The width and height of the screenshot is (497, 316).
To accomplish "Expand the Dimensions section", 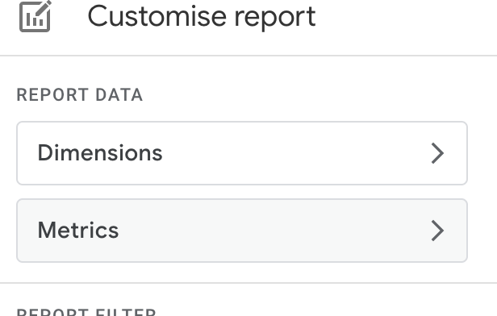I will [242, 153].
